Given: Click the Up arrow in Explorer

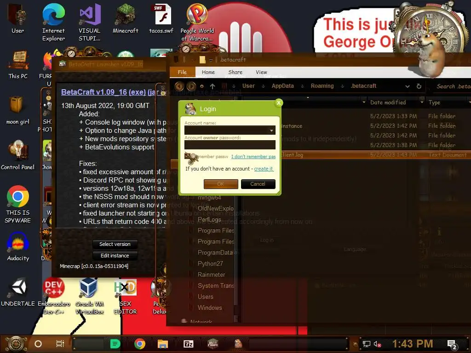Looking at the screenshot, I should pyautogui.click(x=213, y=86).
